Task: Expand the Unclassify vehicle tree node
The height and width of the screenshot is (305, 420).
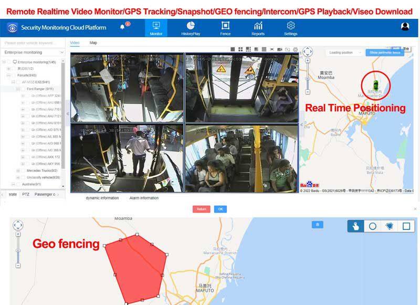Action: 18,177
